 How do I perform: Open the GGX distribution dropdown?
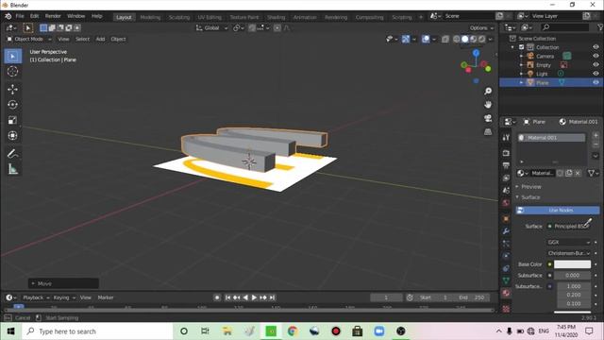[568, 242]
